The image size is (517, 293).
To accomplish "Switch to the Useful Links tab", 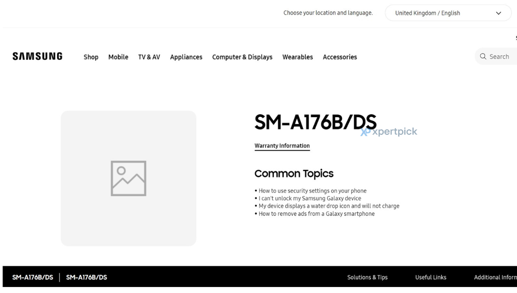I will 431,277.
